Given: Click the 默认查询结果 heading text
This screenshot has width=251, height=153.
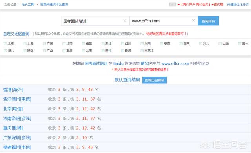Looking at the screenshot, I should coord(127,80).
